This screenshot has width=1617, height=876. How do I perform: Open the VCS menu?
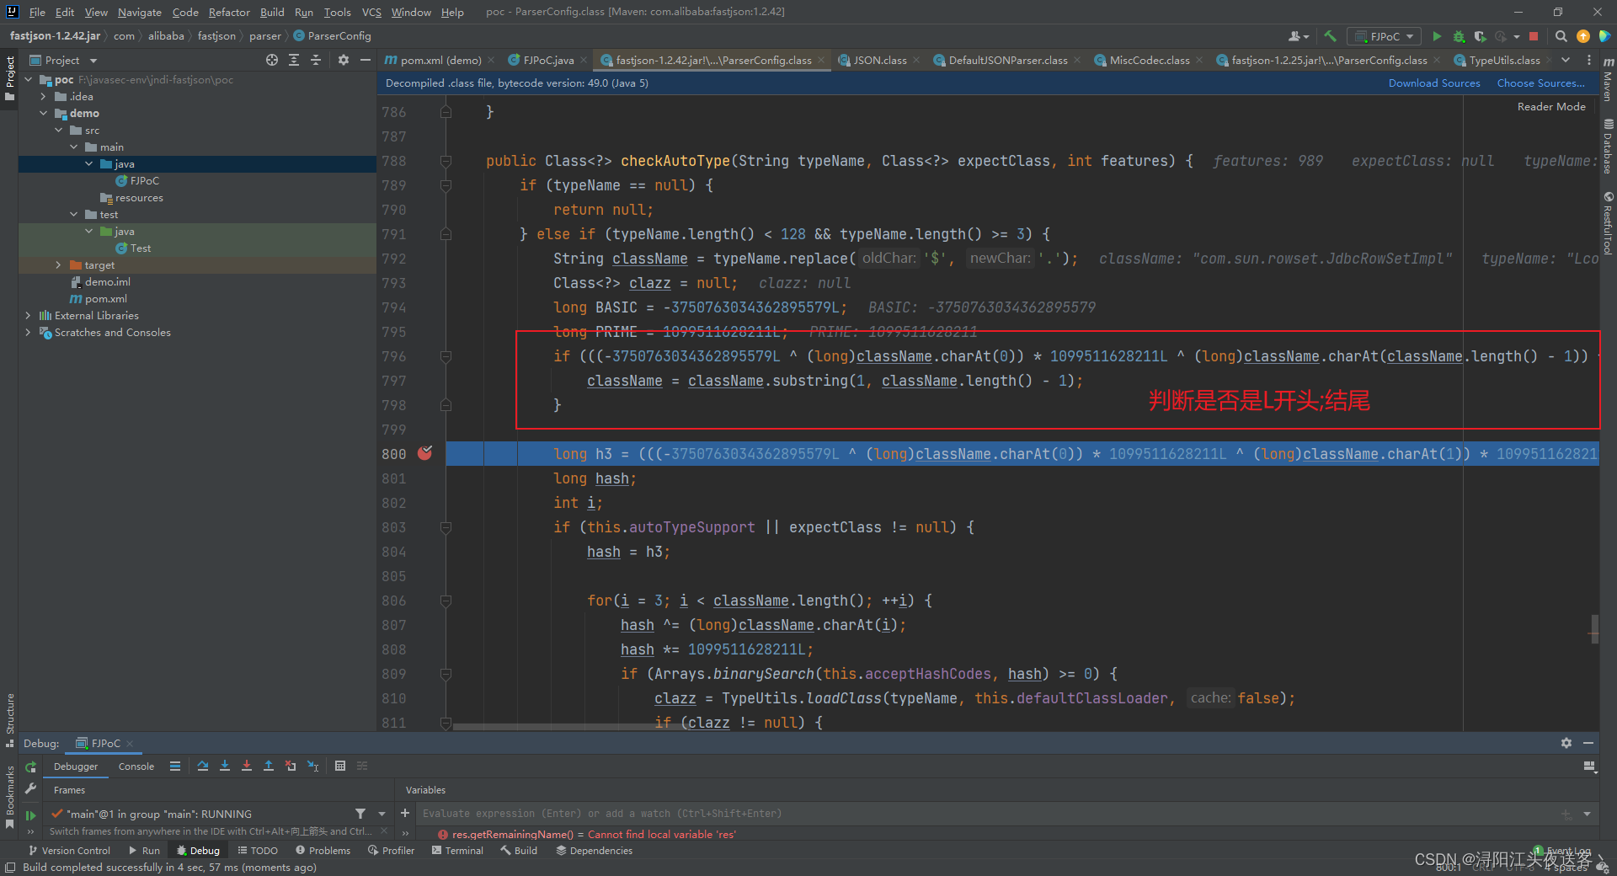[371, 12]
